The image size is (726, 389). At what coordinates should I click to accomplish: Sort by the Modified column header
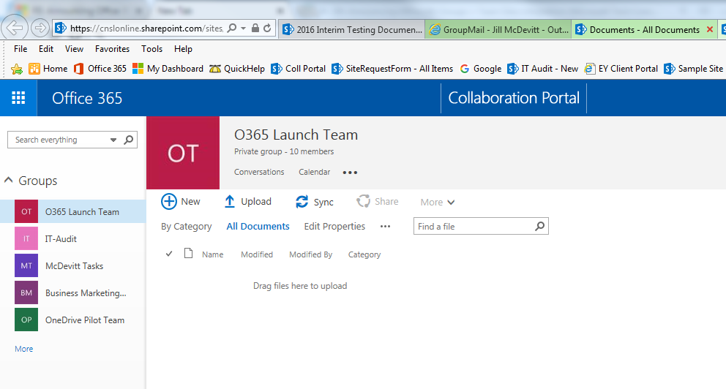(256, 254)
